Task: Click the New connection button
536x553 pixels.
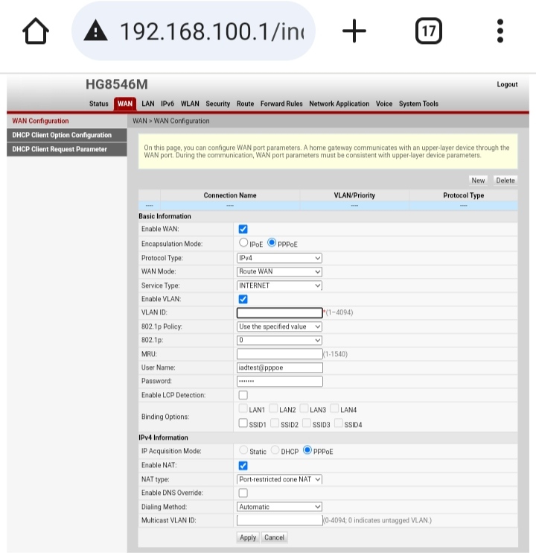Action: click(478, 180)
